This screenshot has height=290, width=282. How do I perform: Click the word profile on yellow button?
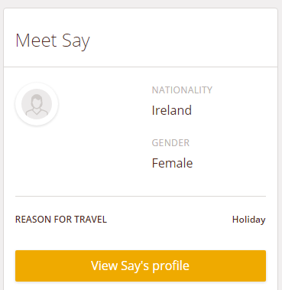170,266
